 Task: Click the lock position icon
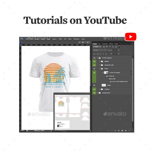(103, 54)
